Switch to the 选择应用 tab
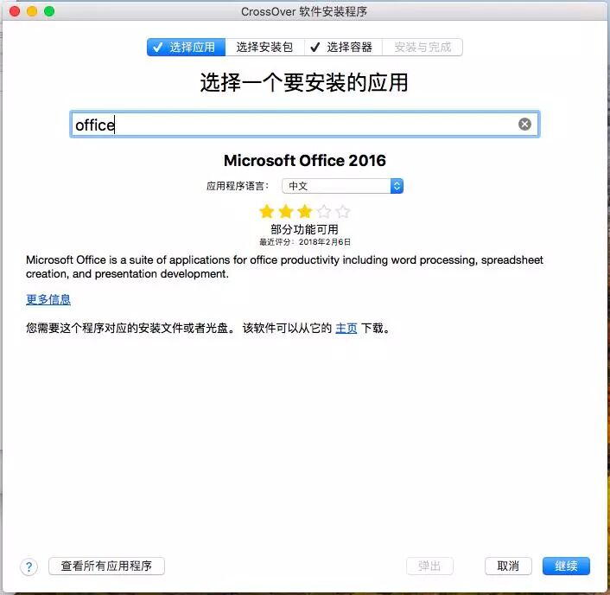The height and width of the screenshot is (595, 610). point(187,47)
